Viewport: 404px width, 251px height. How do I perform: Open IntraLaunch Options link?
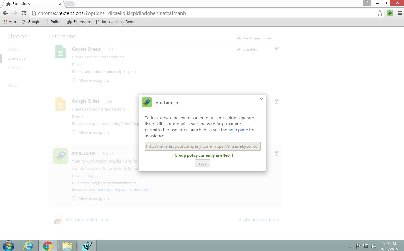(x=95, y=176)
